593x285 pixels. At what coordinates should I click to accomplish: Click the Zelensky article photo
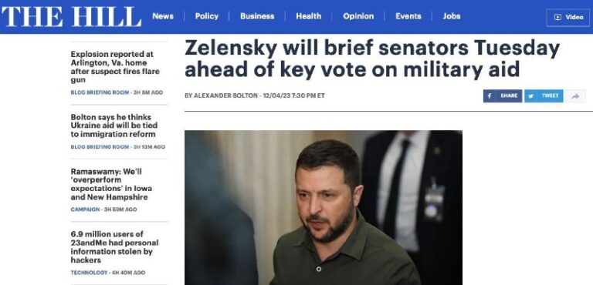pyautogui.click(x=324, y=208)
